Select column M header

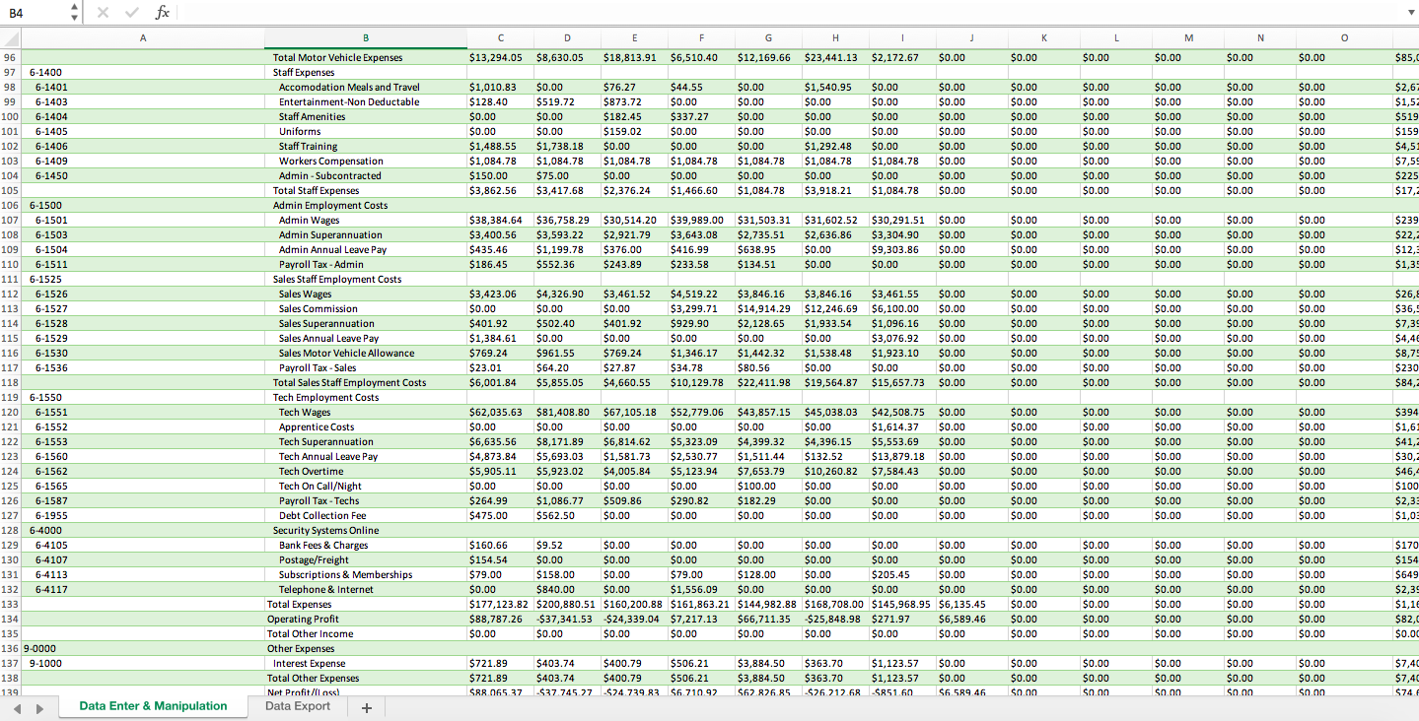(x=1188, y=38)
